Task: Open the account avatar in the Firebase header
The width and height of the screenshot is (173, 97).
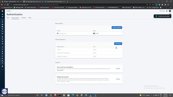Action: (x=170, y=11)
